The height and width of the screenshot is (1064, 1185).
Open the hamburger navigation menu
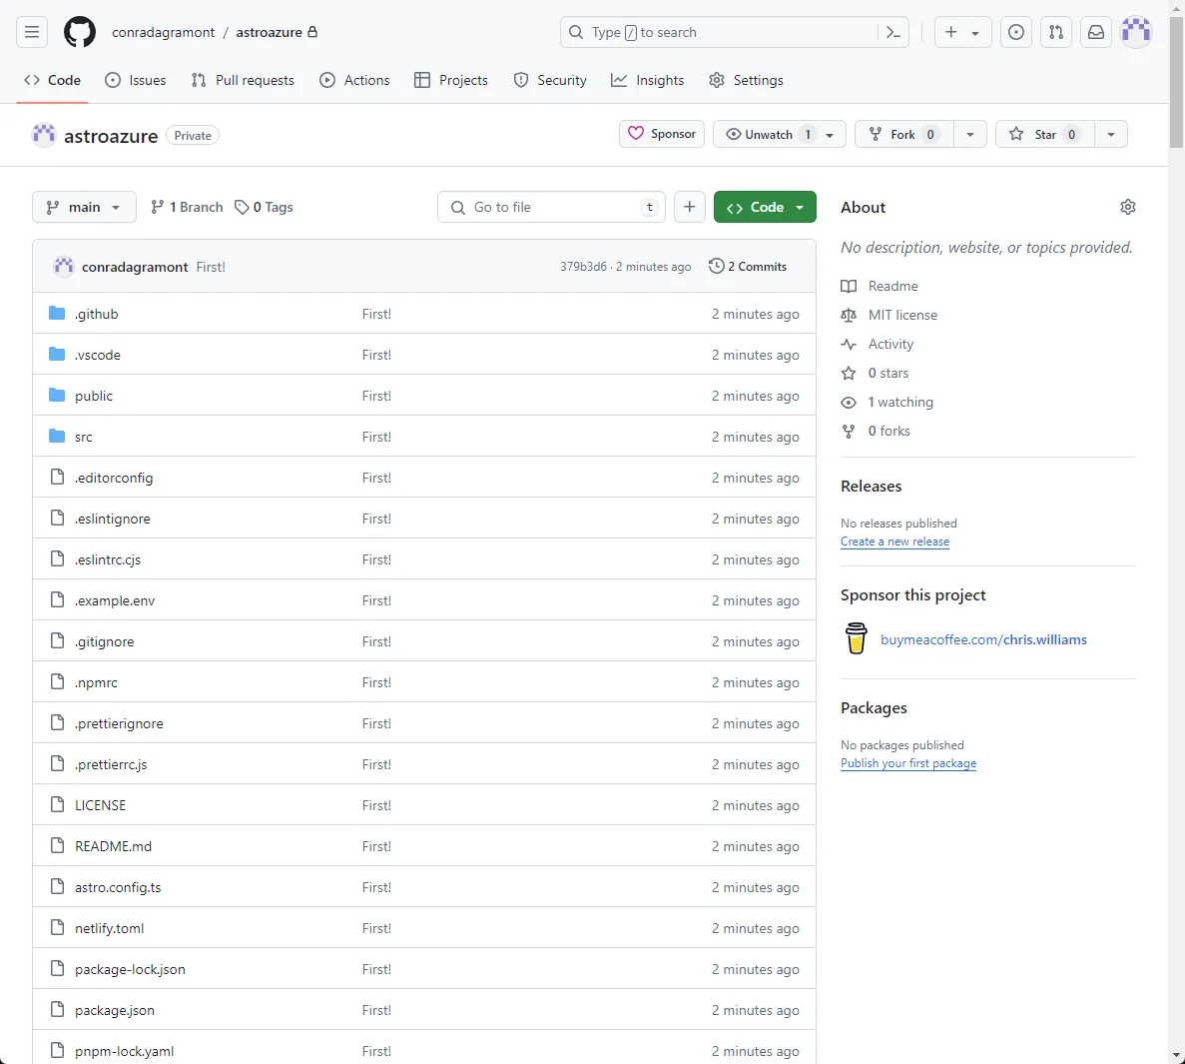pos(32,32)
